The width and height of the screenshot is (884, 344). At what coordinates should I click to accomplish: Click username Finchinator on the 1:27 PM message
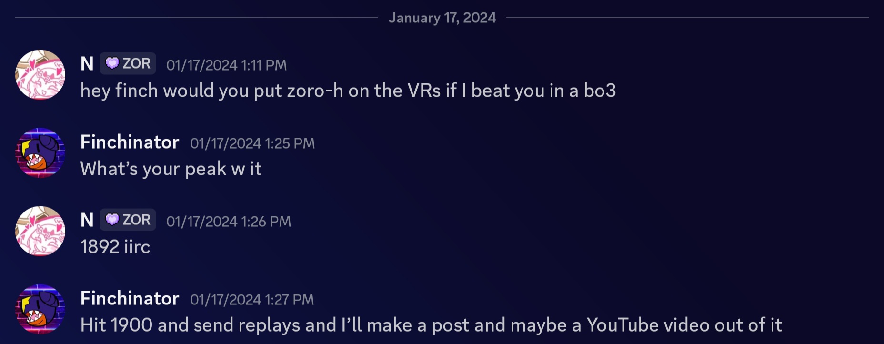pyautogui.click(x=130, y=298)
